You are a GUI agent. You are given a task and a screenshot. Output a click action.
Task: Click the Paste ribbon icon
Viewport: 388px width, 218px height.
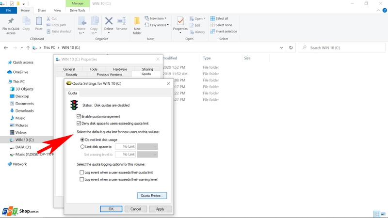39,21
